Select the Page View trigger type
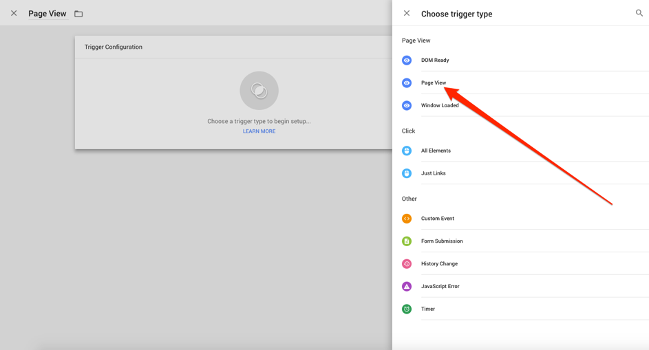Screen dimensions: 649x350 point(434,83)
